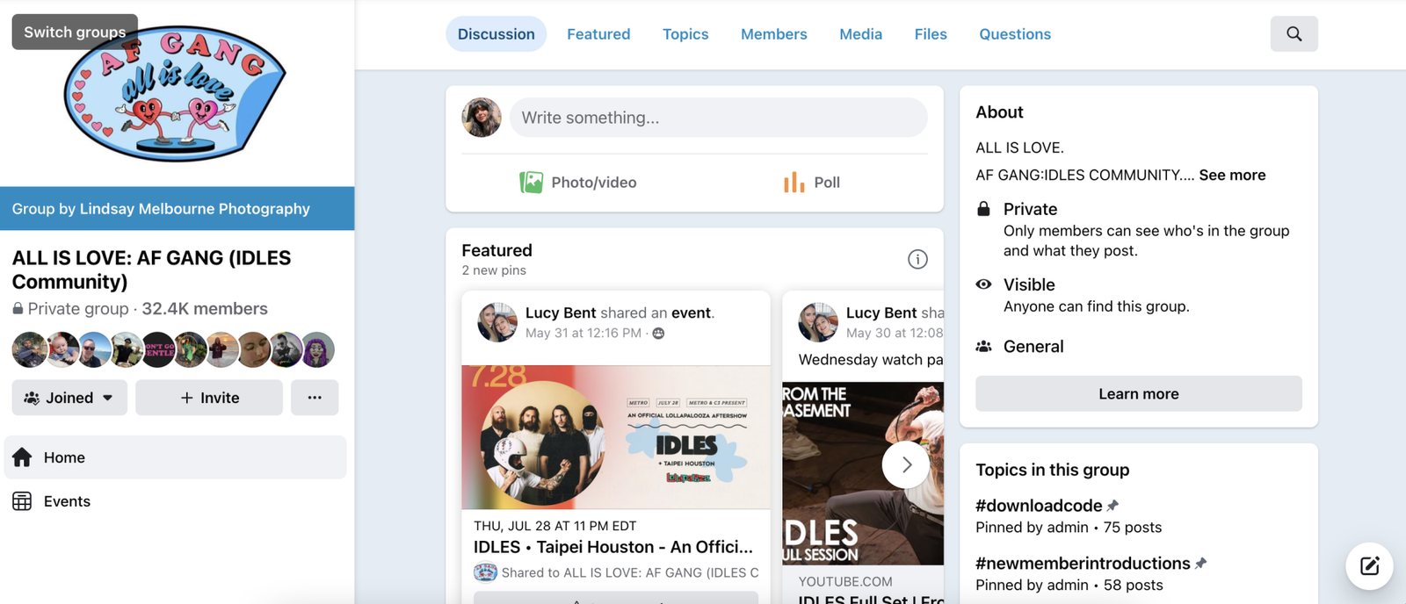Click the Private lock icon in About
The height and width of the screenshot is (604, 1406).
984,209
